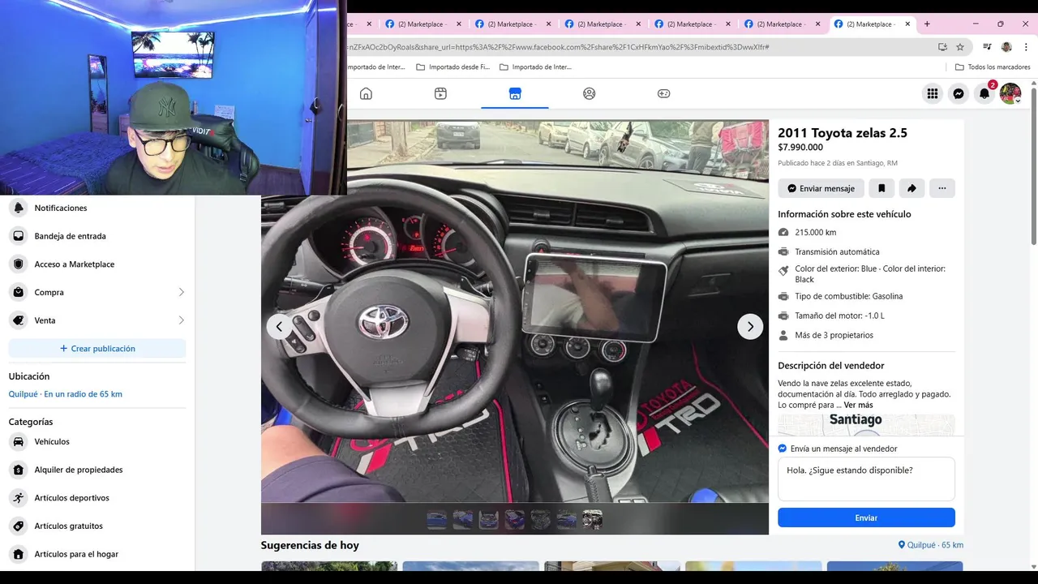This screenshot has width=1038, height=584.
Task: Save the listing with the bookmark button
Action: pos(881,188)
